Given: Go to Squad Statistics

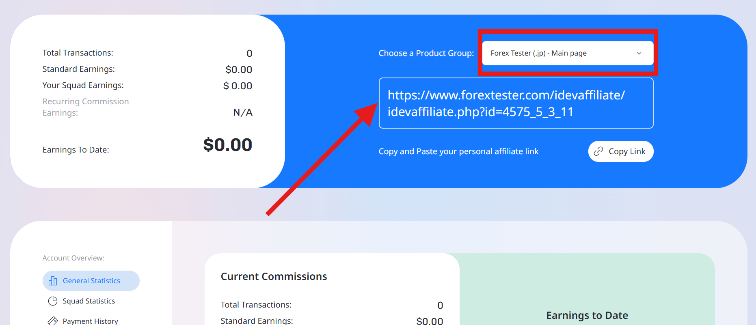Looking at the screenshot, I should pyautogui.click(x=89, y=301).
